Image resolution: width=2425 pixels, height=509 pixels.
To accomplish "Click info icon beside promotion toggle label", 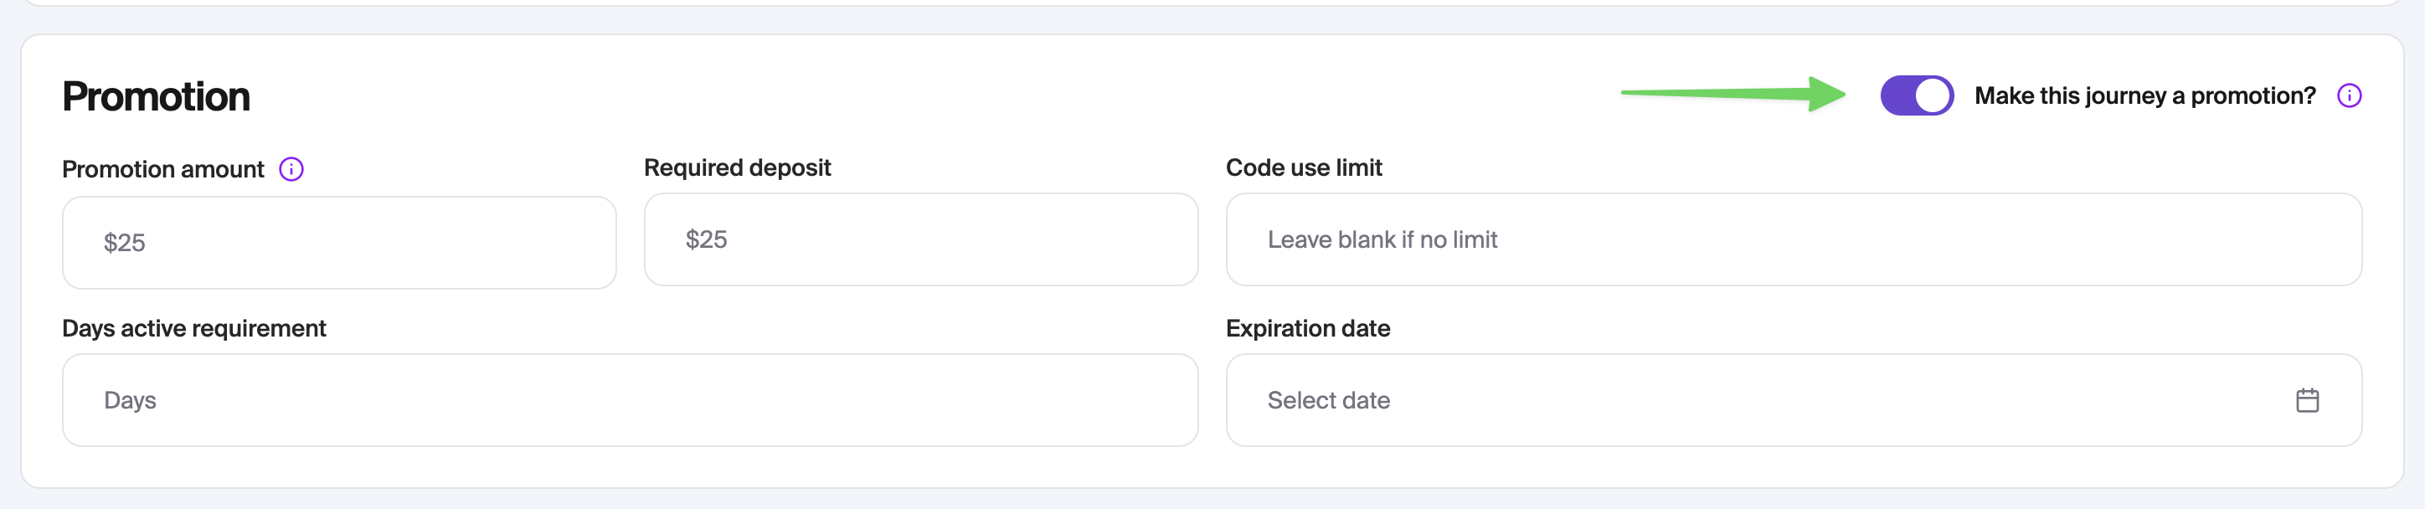I will click(x=2349, y=96).
